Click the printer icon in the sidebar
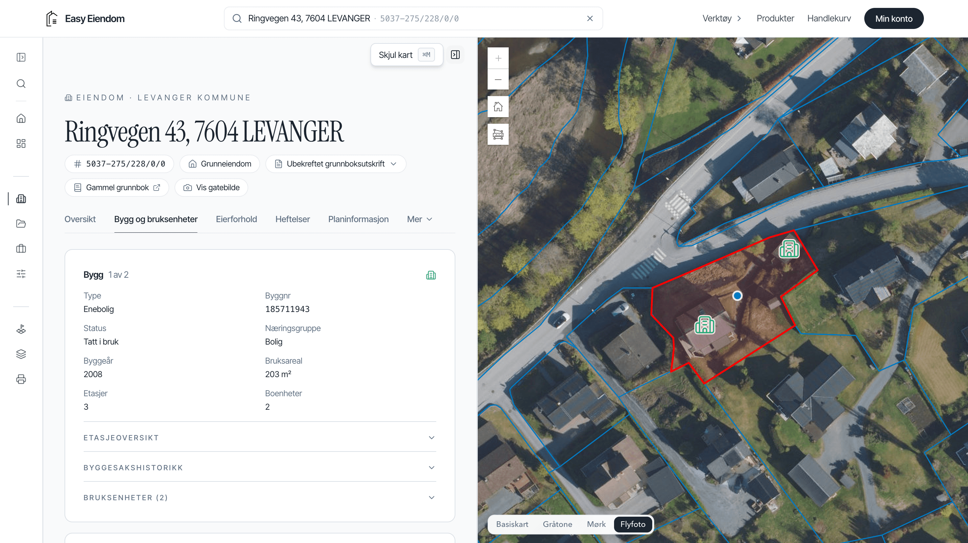Image resolution: width=968 pixels, height=543 pixels. click(x=21, y=379)
